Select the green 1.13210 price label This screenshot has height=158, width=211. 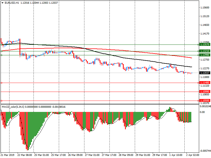[x=205, y=51]
